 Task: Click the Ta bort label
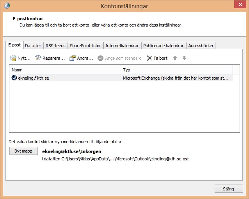(x=160, y=58)
